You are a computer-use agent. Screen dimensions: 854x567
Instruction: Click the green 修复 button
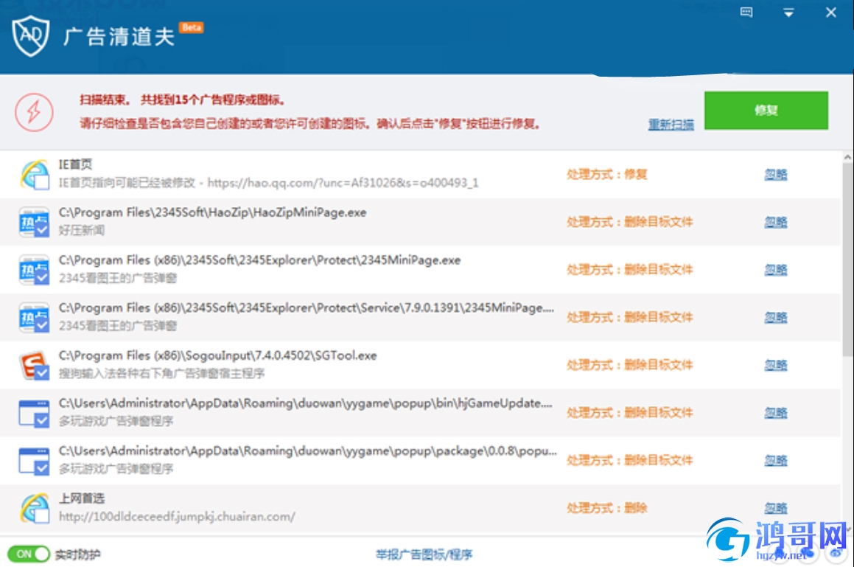(x=766, y=110)
